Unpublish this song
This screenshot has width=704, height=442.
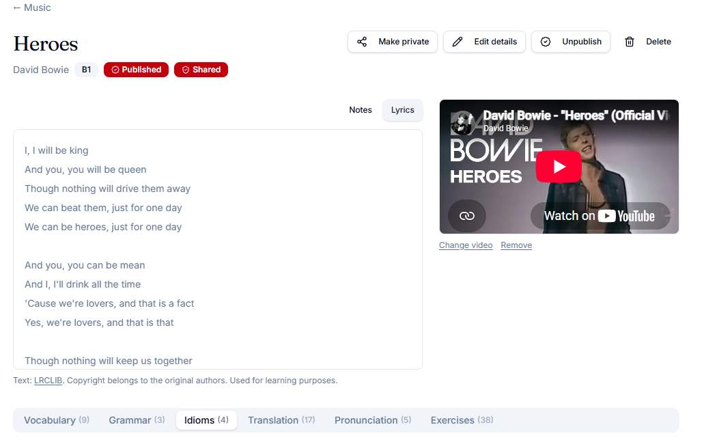pyautogui.click(x=571, y=42)
